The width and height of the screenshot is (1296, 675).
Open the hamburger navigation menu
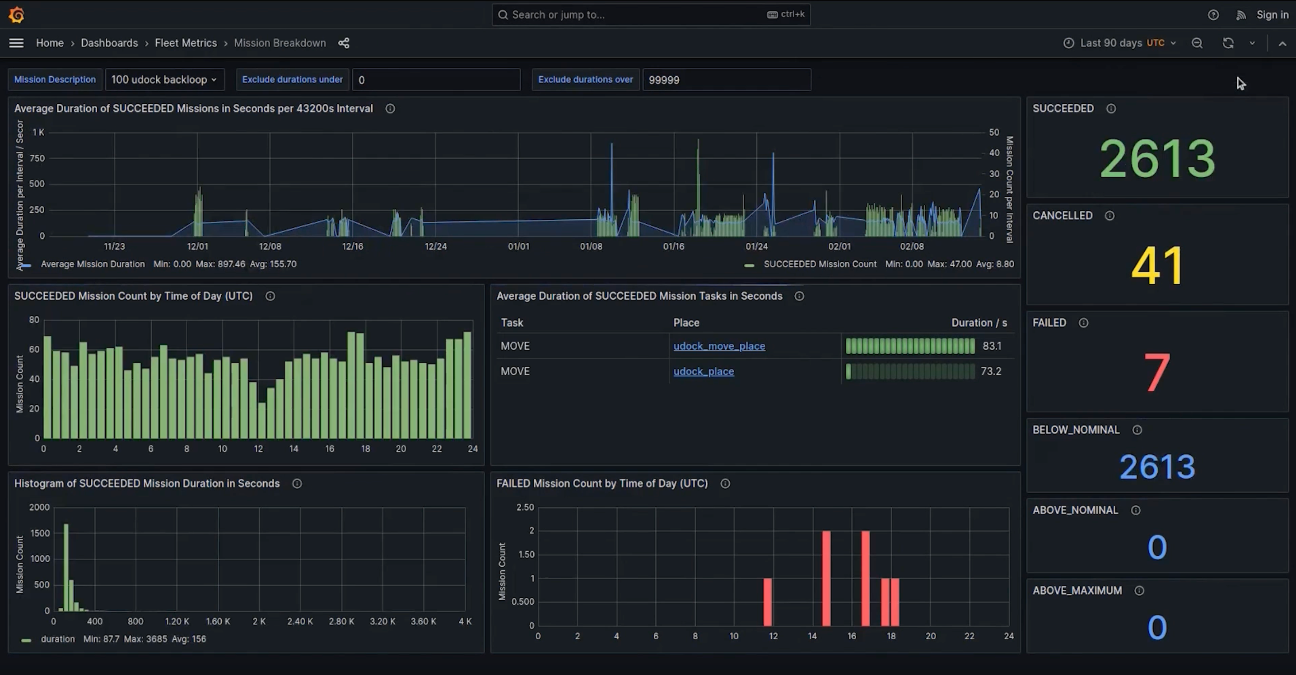[x=16, y=43]
